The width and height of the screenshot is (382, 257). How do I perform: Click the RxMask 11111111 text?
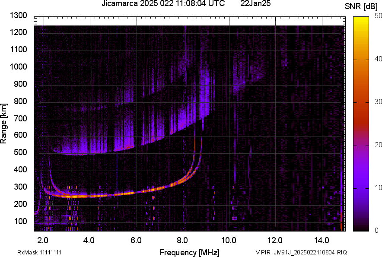coord(33,252)
